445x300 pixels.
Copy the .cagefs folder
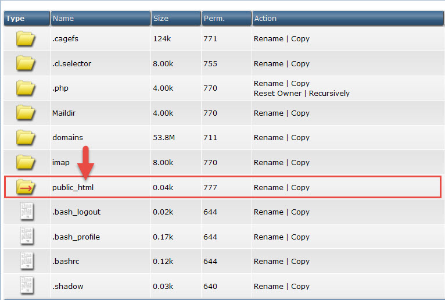coord(300,39)
